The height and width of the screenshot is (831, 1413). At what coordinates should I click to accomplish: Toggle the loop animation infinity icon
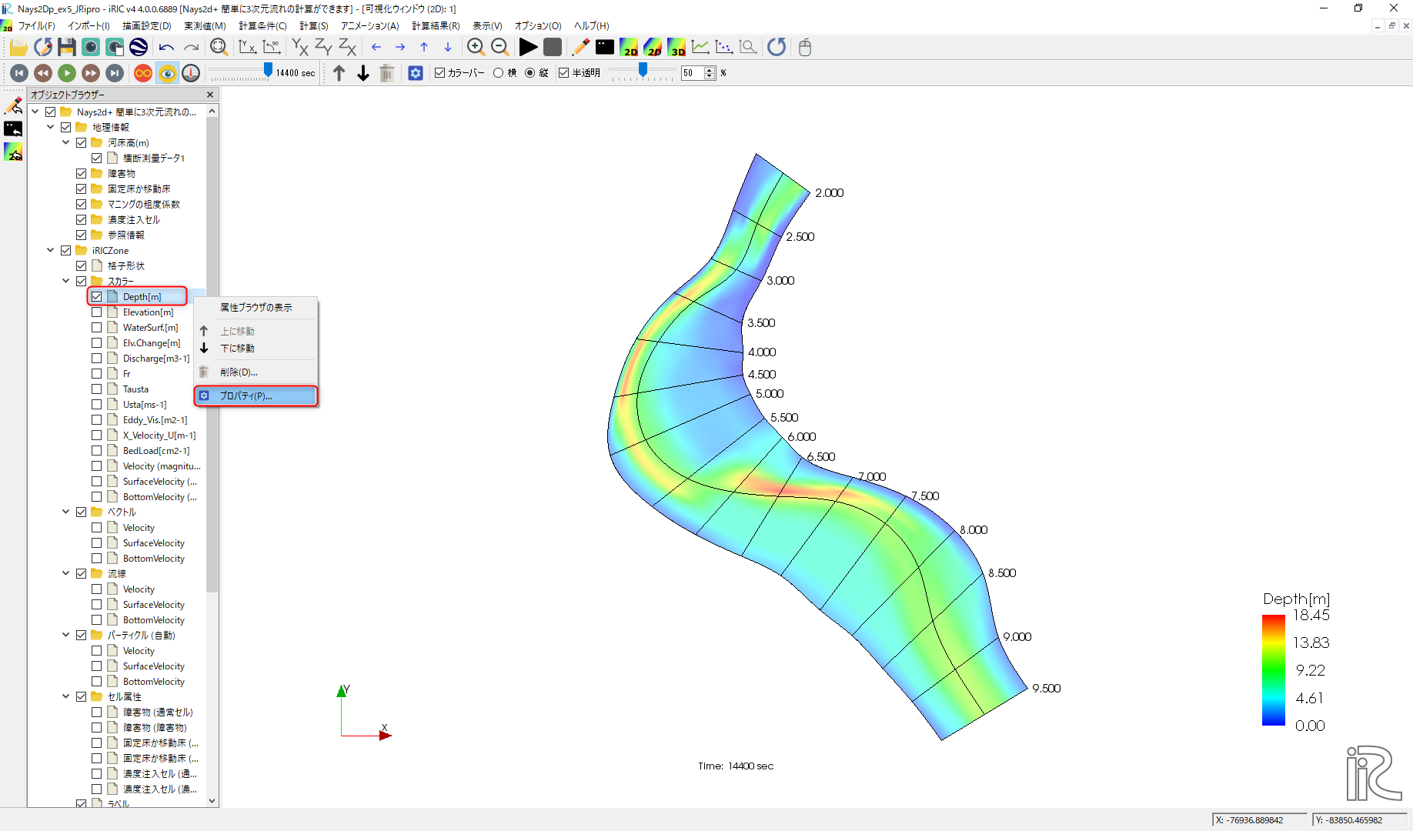point(143,73)
